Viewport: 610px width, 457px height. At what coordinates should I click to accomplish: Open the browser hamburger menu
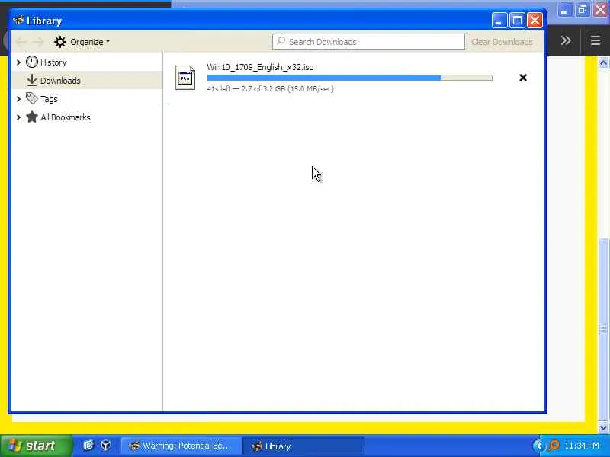pos(596,40)
